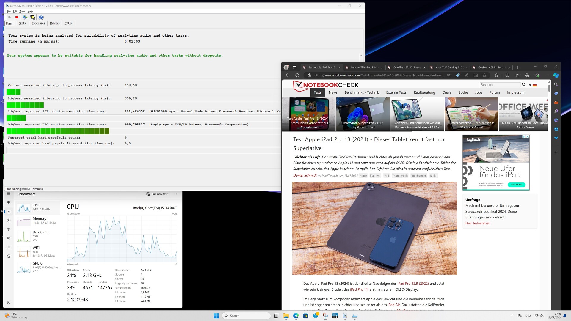The height and width of the screenshot is (321, 571).
Task: Switch to LatencyMon Drivers tab
Action: (x=54, y=23)
